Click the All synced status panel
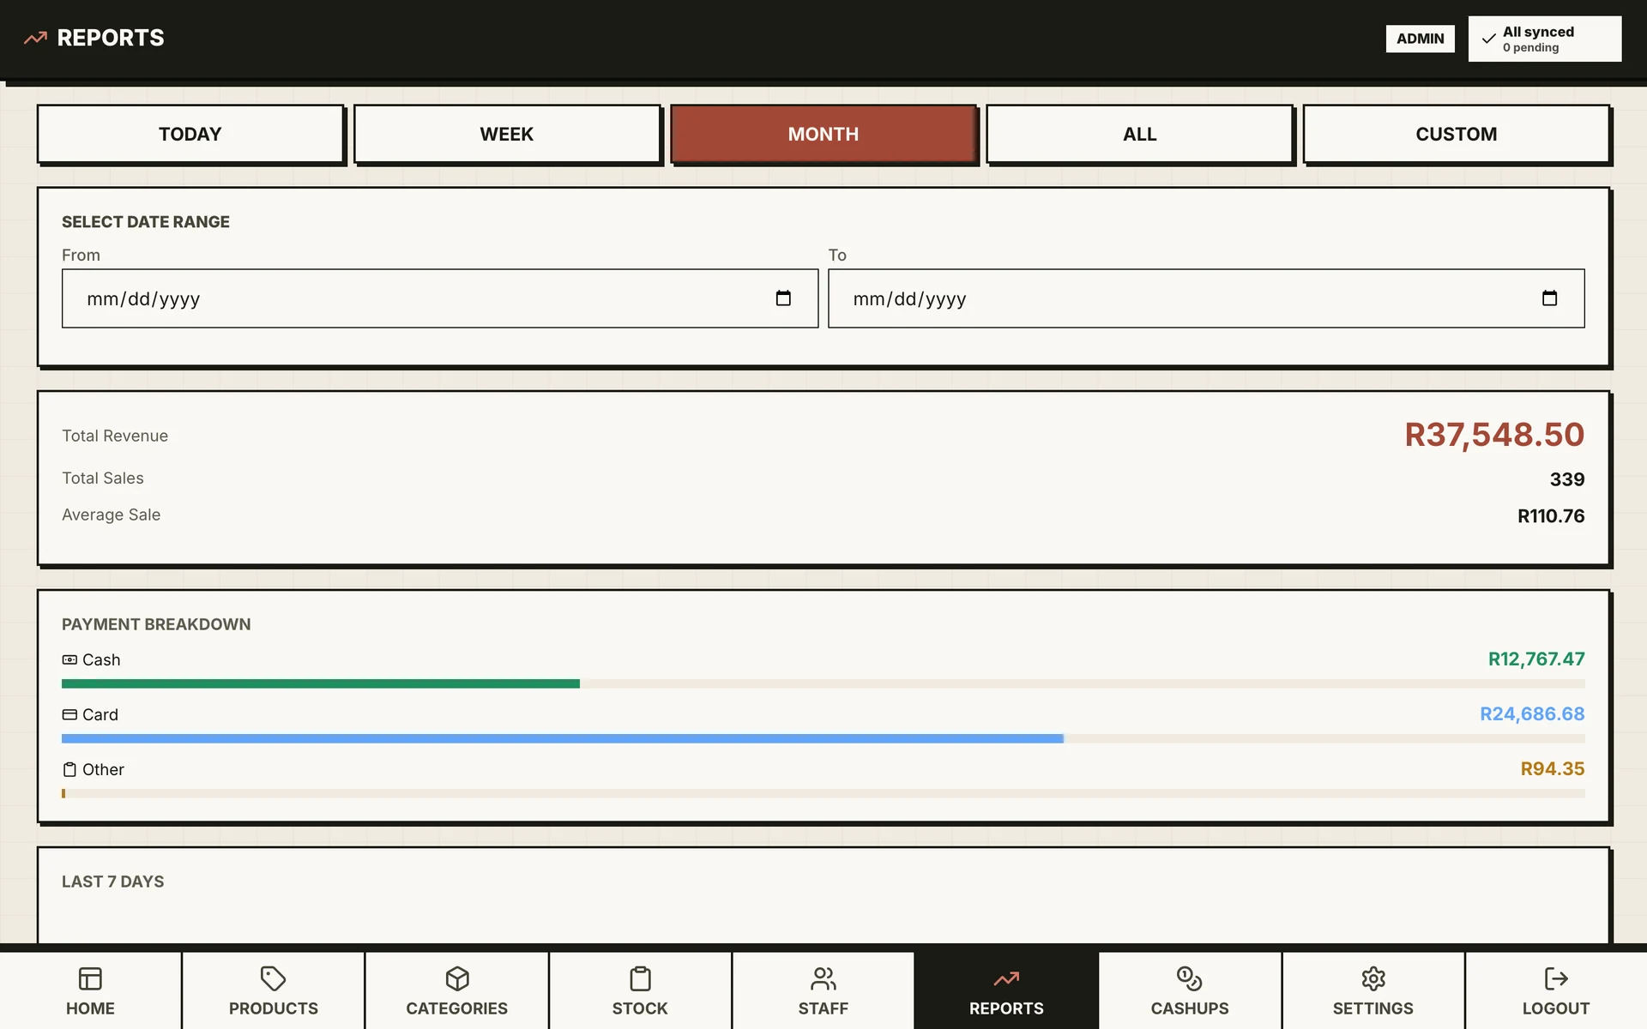1647x1029 pixels. (1545, 39)
